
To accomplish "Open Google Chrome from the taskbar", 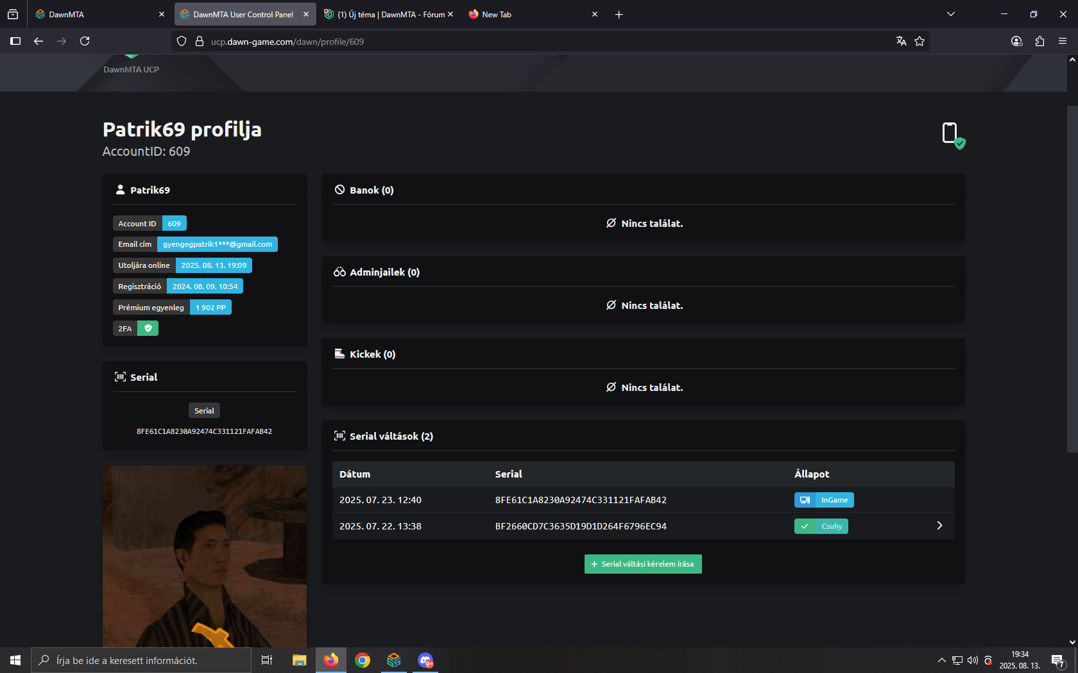I will (x=363, y=660).
